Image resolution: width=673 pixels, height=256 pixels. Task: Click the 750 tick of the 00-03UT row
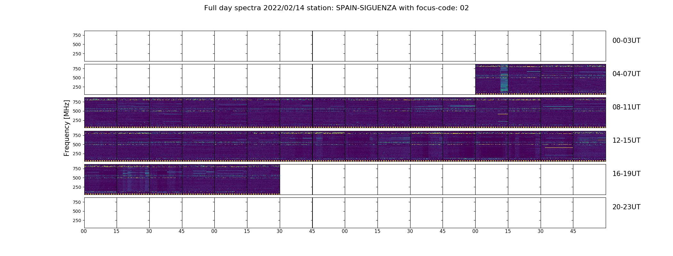point(77,35)
